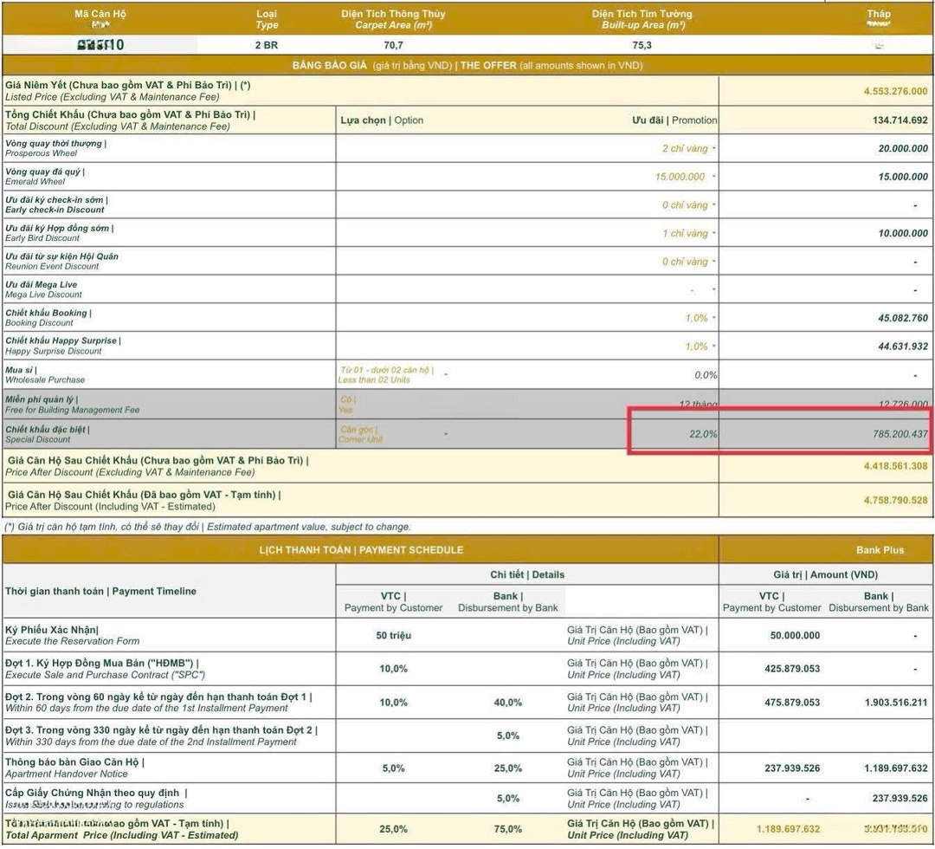The width and height of the screenshot is (935, 849).
Task: Expand the Early check-in Discount dropdown
Action: pos(714,205)
